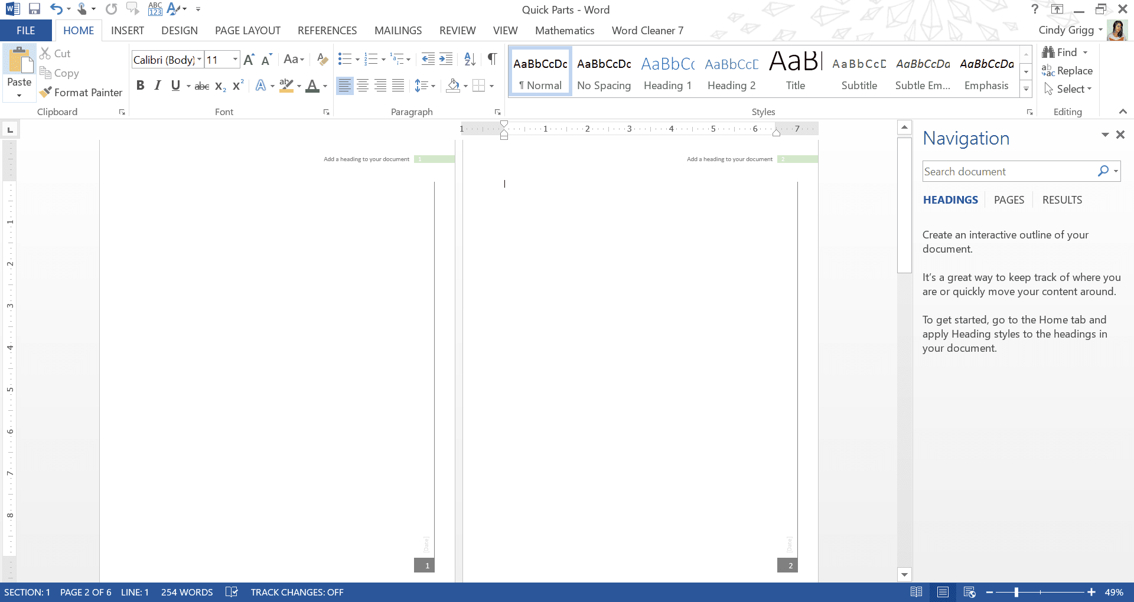Switch to Print Layout view
Viewport: 1134px width, 602px height.
coord(943,592)
